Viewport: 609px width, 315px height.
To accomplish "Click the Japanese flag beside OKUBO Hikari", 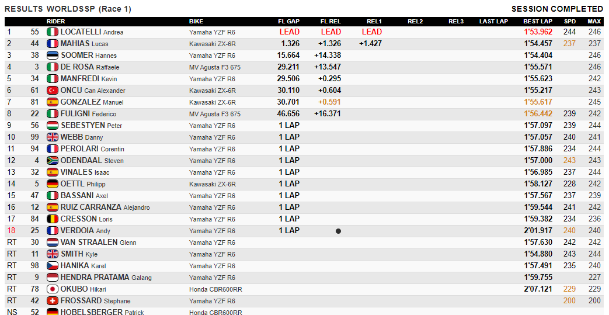I will tap(53, 289).
